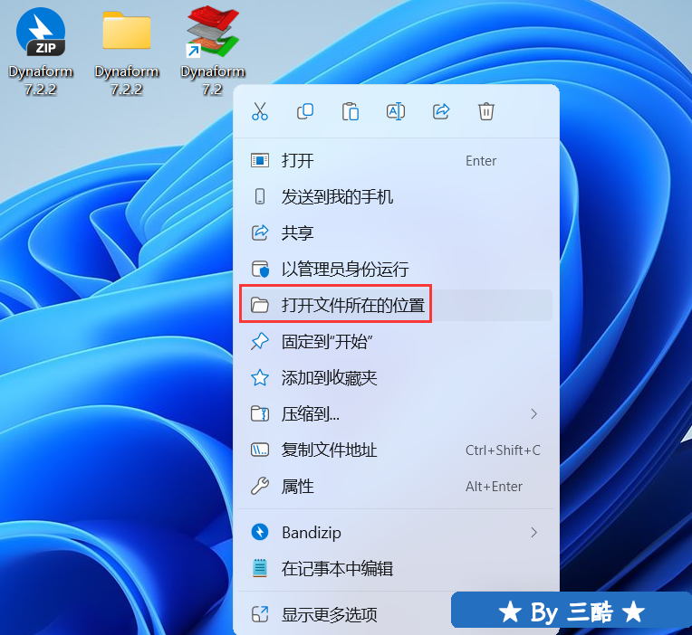Open 属性 from the context menu
The height and width of the screenshot is (635, 692).
click(x=396, y=487)
